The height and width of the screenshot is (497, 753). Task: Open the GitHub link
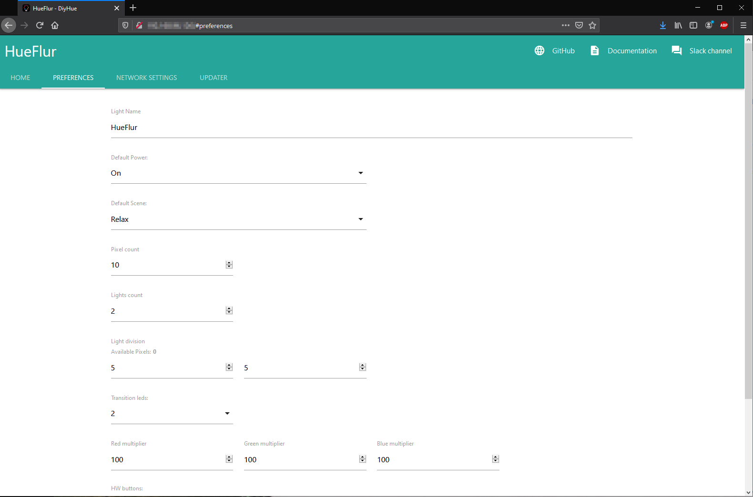(x=563, y=51)
